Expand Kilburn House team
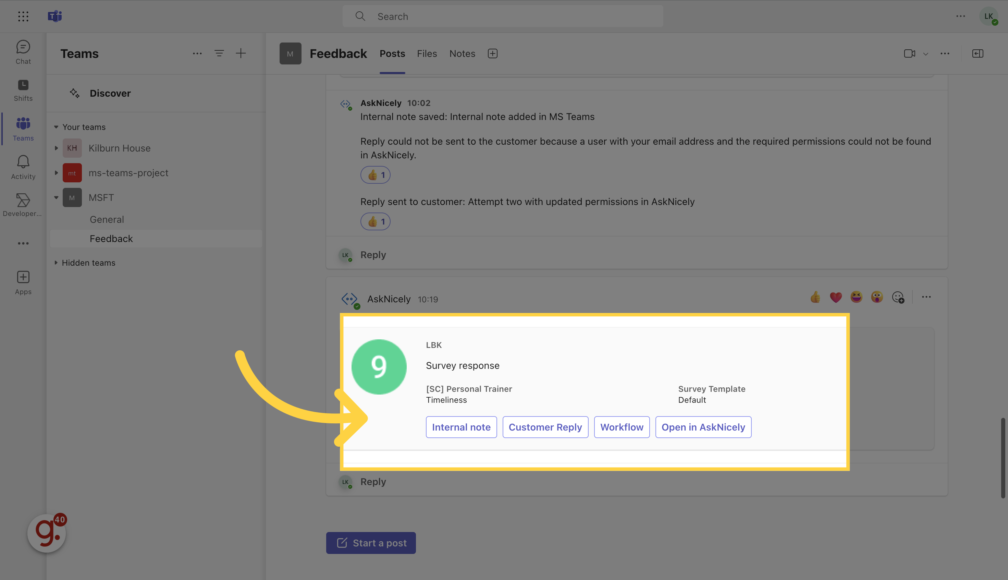1008x580 pixels. coord(56,148)
